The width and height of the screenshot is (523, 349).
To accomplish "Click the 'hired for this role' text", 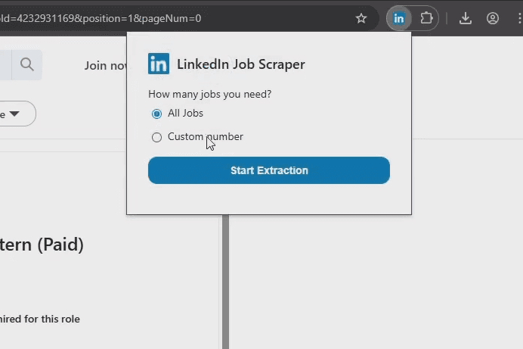I will click(x=40, y=319).
